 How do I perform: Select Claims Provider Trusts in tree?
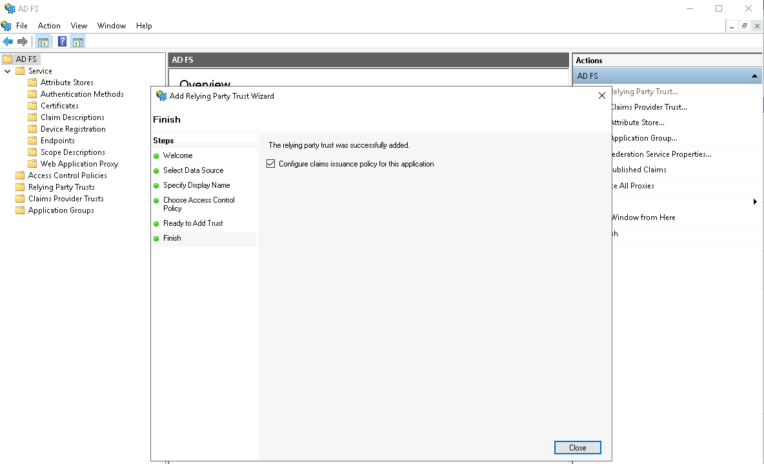point(66,199)
